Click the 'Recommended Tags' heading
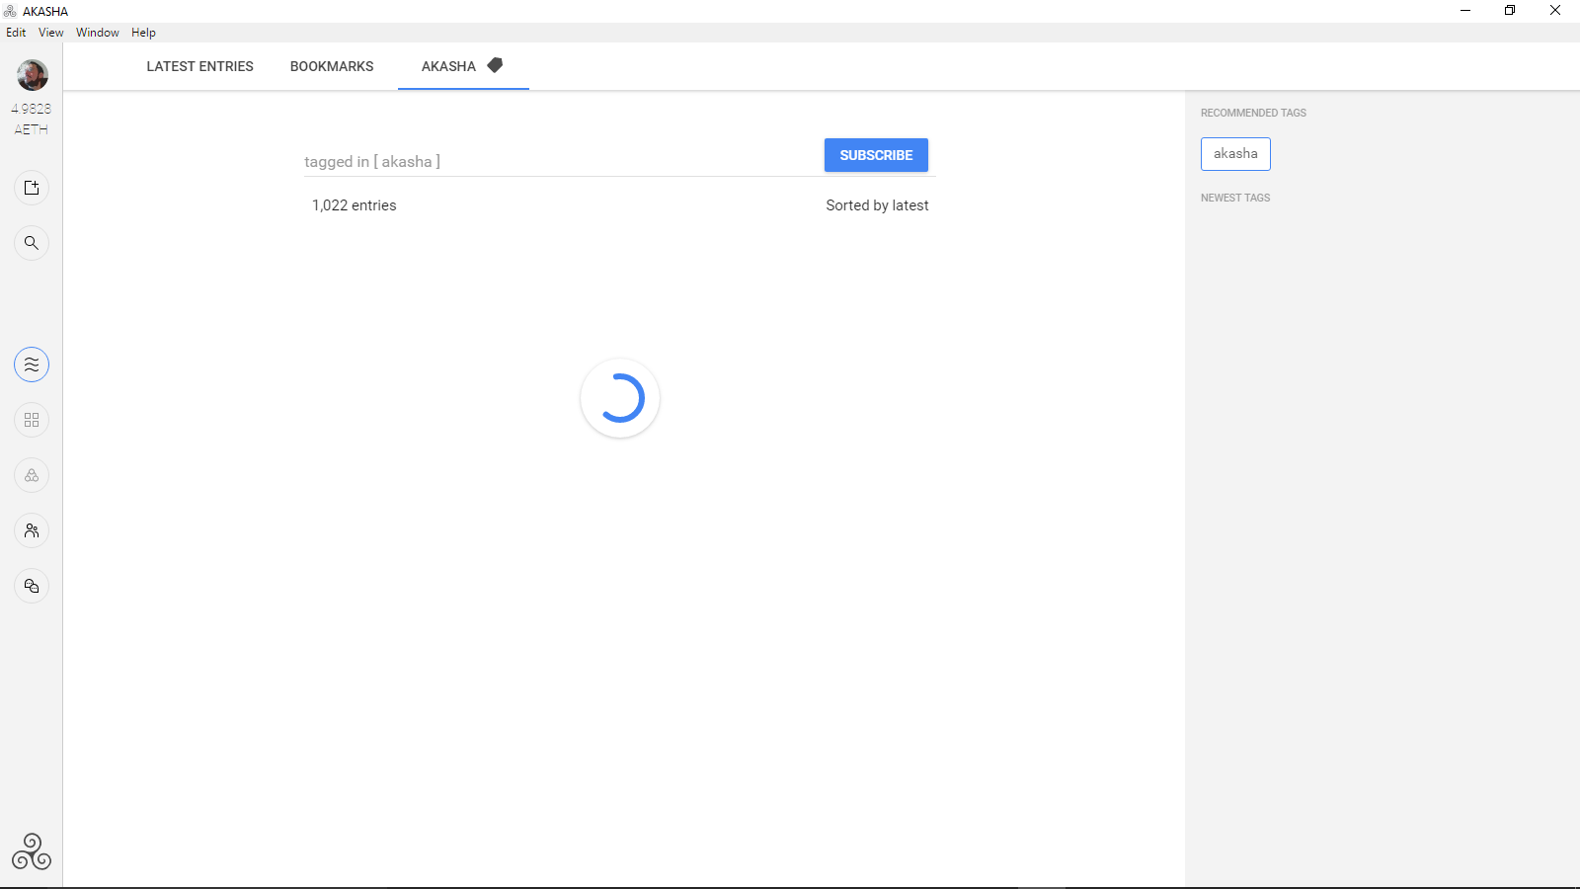The height and width of the screenshot is (889, 1580). 1253,113
